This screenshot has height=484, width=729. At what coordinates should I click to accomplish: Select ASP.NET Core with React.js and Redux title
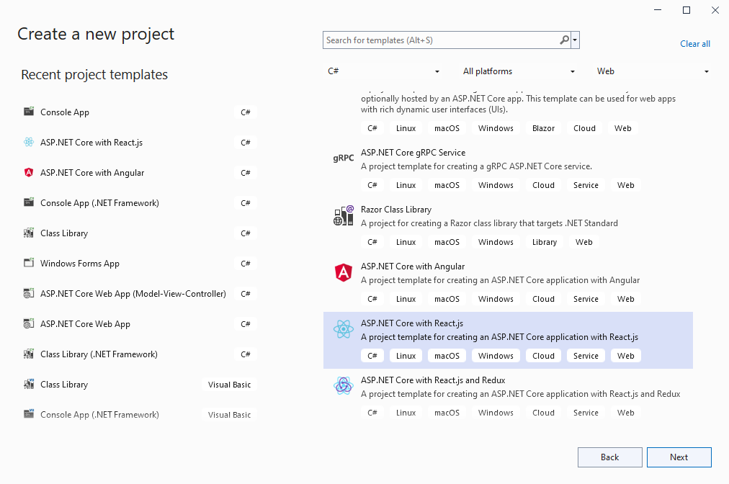[433, 380]
